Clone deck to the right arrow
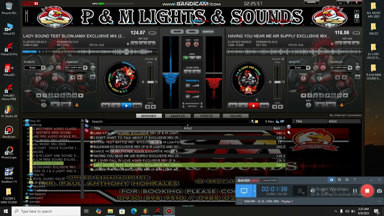384x216 pixels. (x=196, y=72)
